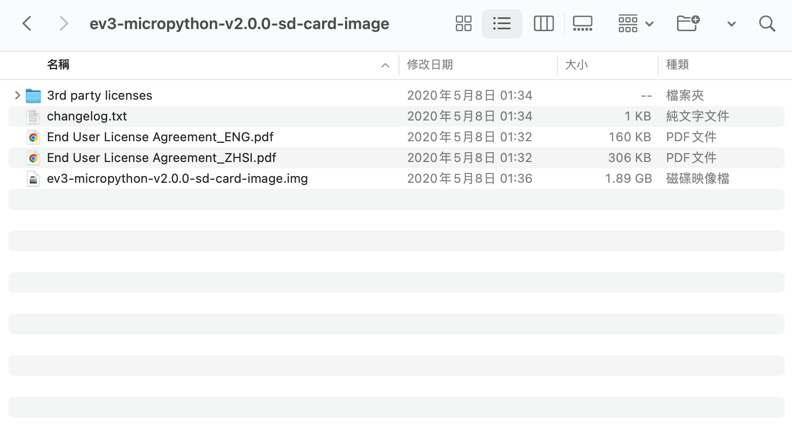Open the grouping options icon
Image resolution: width=792 pixels, height=431 pixels.
[628, 23]
